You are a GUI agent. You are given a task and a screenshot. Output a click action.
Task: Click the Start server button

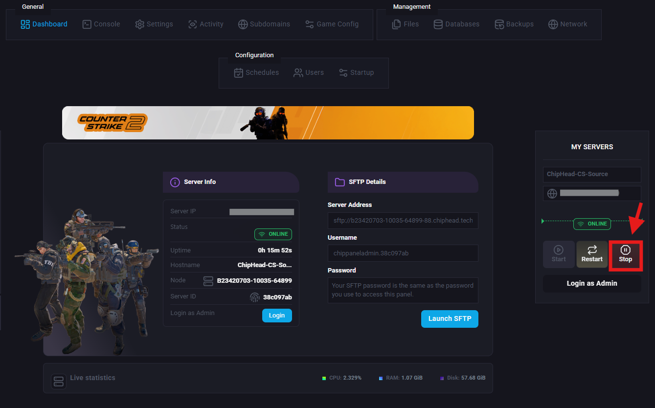[x=559, y=254]
